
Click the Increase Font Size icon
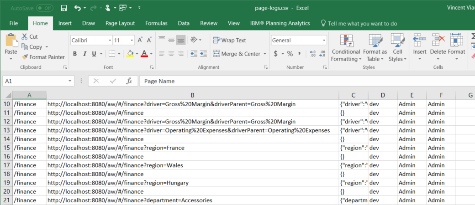140,40
